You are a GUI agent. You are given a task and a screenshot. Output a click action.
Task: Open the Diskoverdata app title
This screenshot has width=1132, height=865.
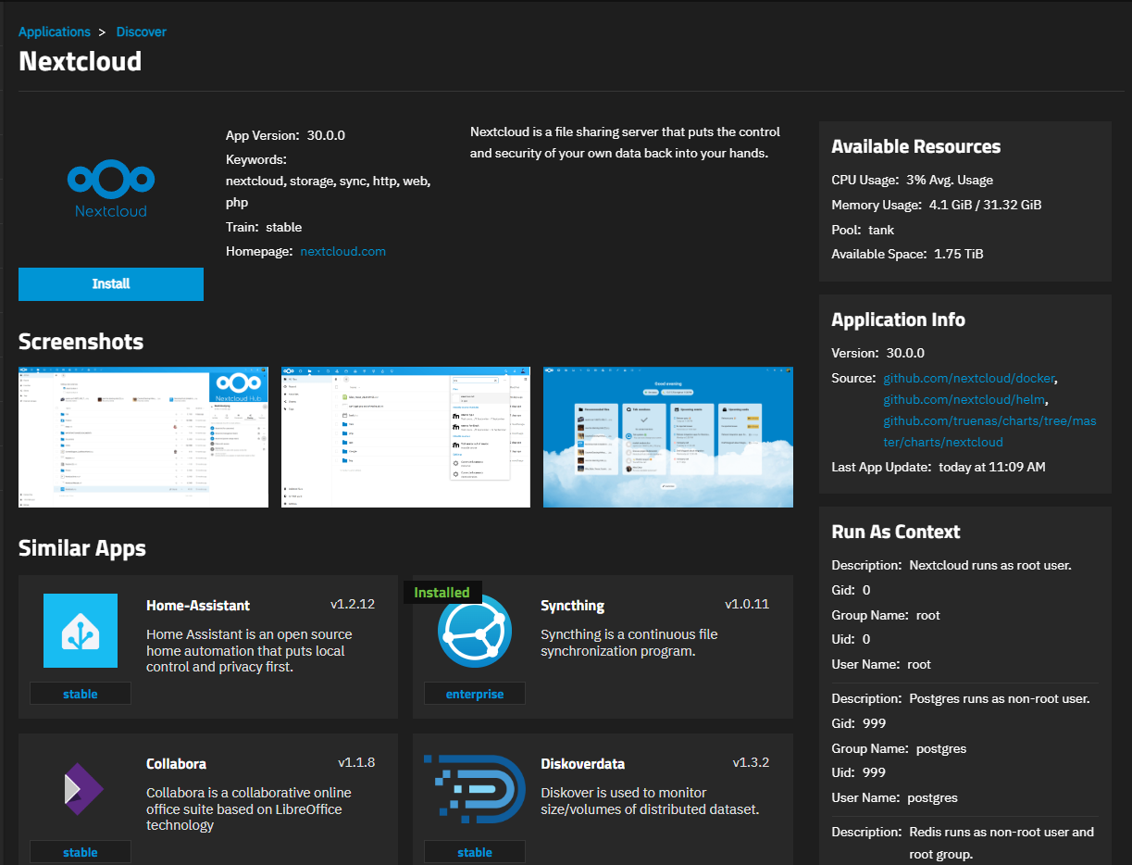point(582,764)
